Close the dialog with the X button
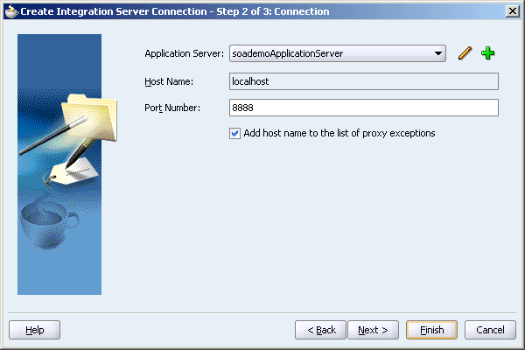The height and width of the screenshot is (350, 525). click(513, 11)
